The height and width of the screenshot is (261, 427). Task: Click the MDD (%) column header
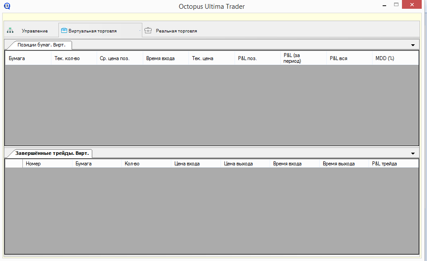click(395, 58)
